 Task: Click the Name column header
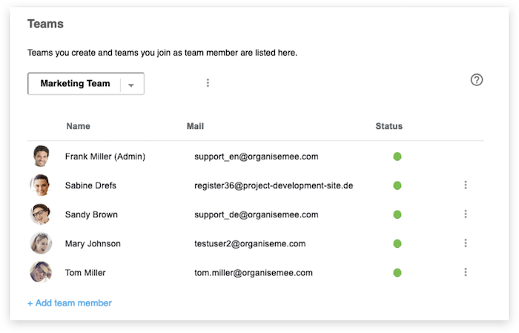(78, 126)
